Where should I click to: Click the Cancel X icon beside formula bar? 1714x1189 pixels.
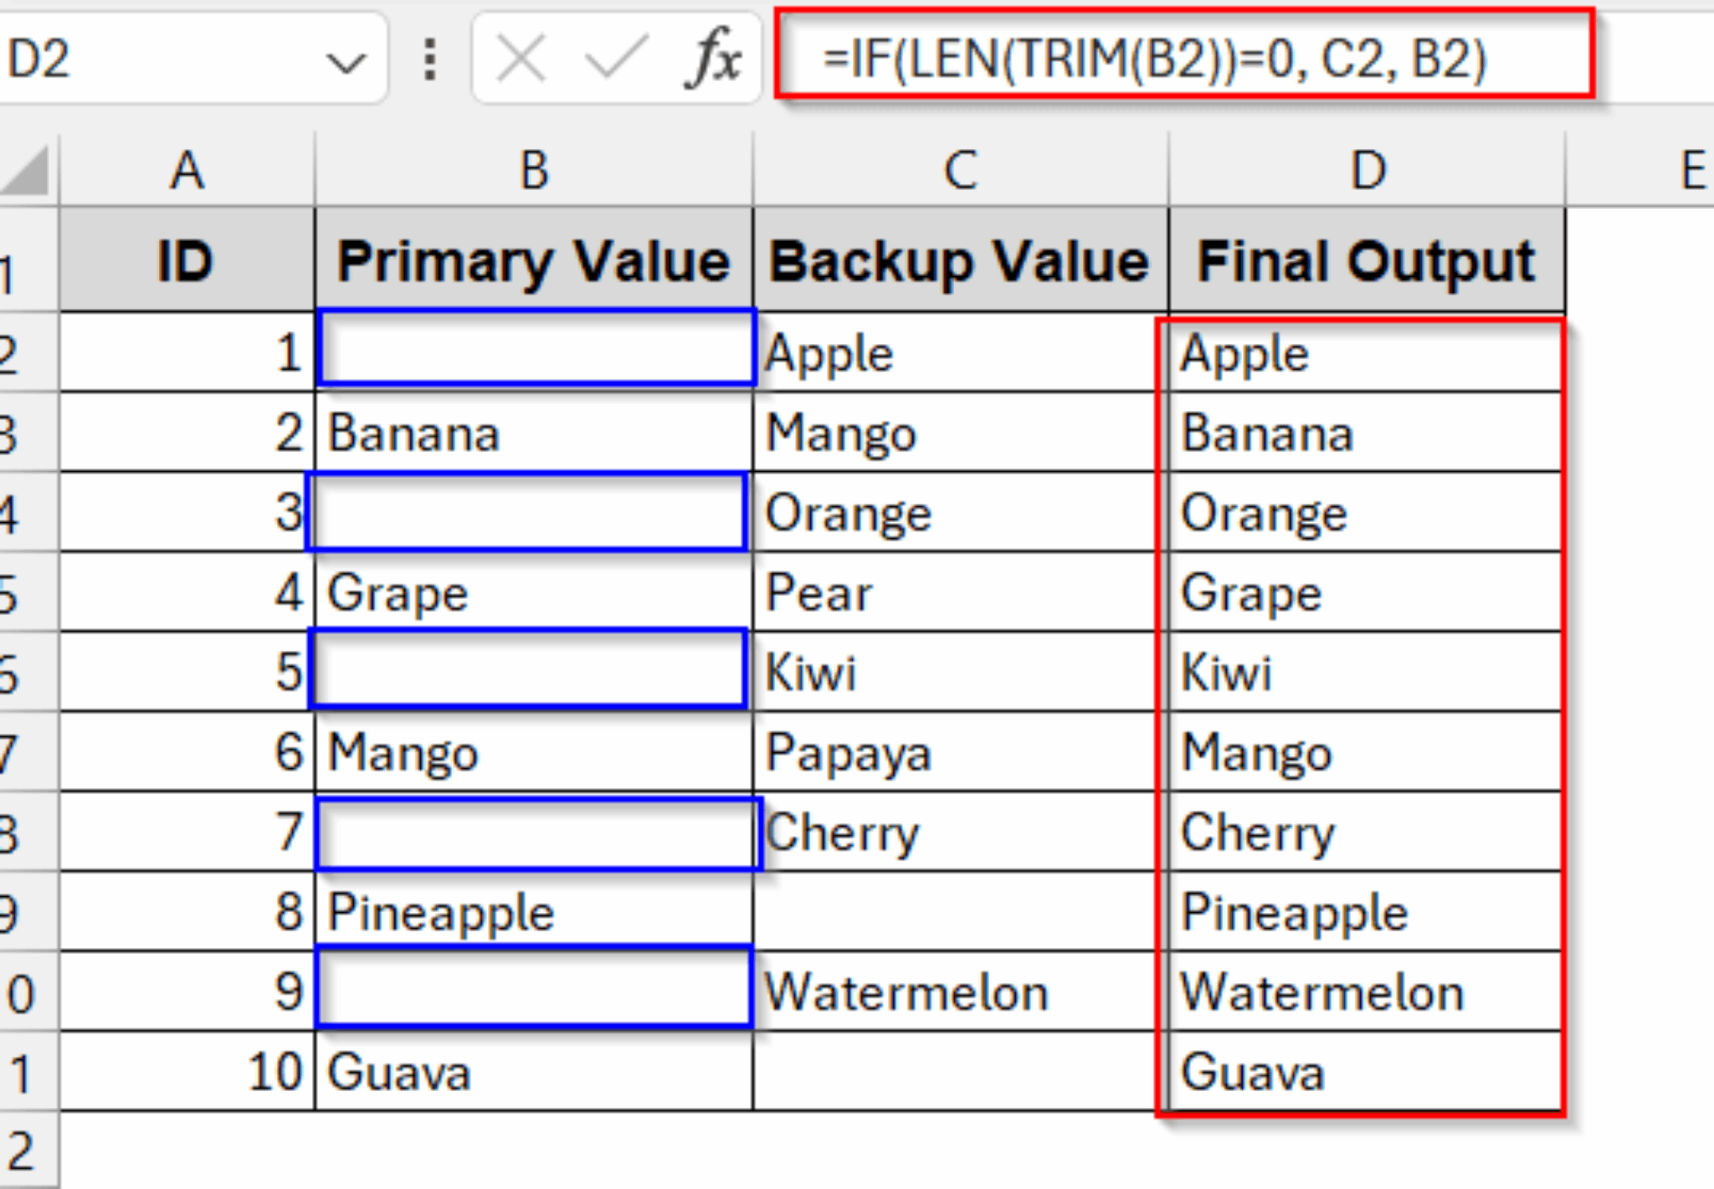[521, 57]
